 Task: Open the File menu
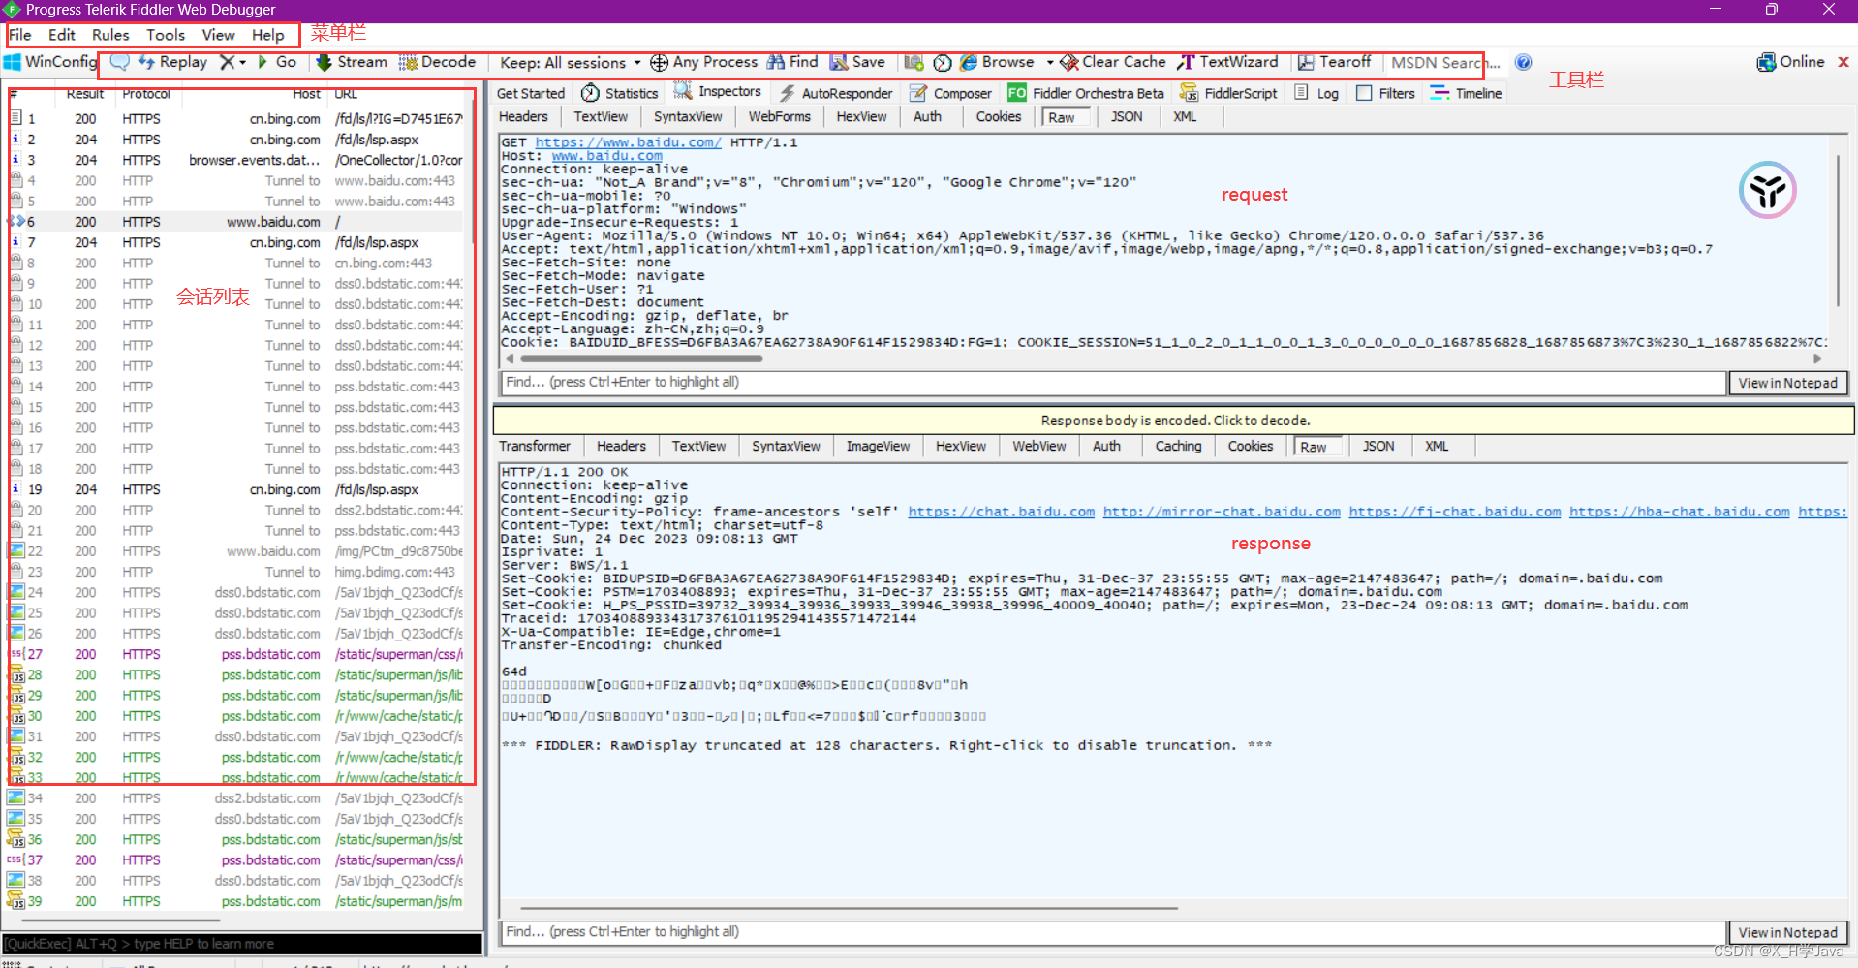coord(20,35)
